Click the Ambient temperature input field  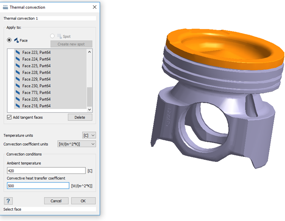46,170
